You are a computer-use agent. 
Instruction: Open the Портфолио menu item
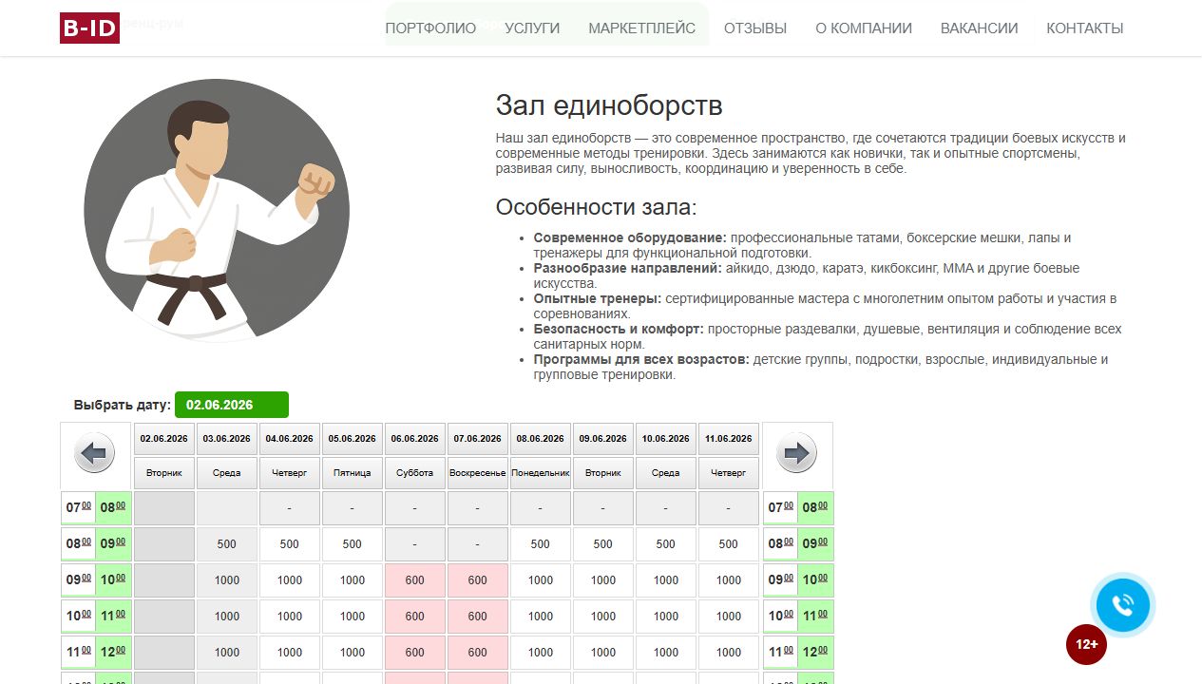430,28
